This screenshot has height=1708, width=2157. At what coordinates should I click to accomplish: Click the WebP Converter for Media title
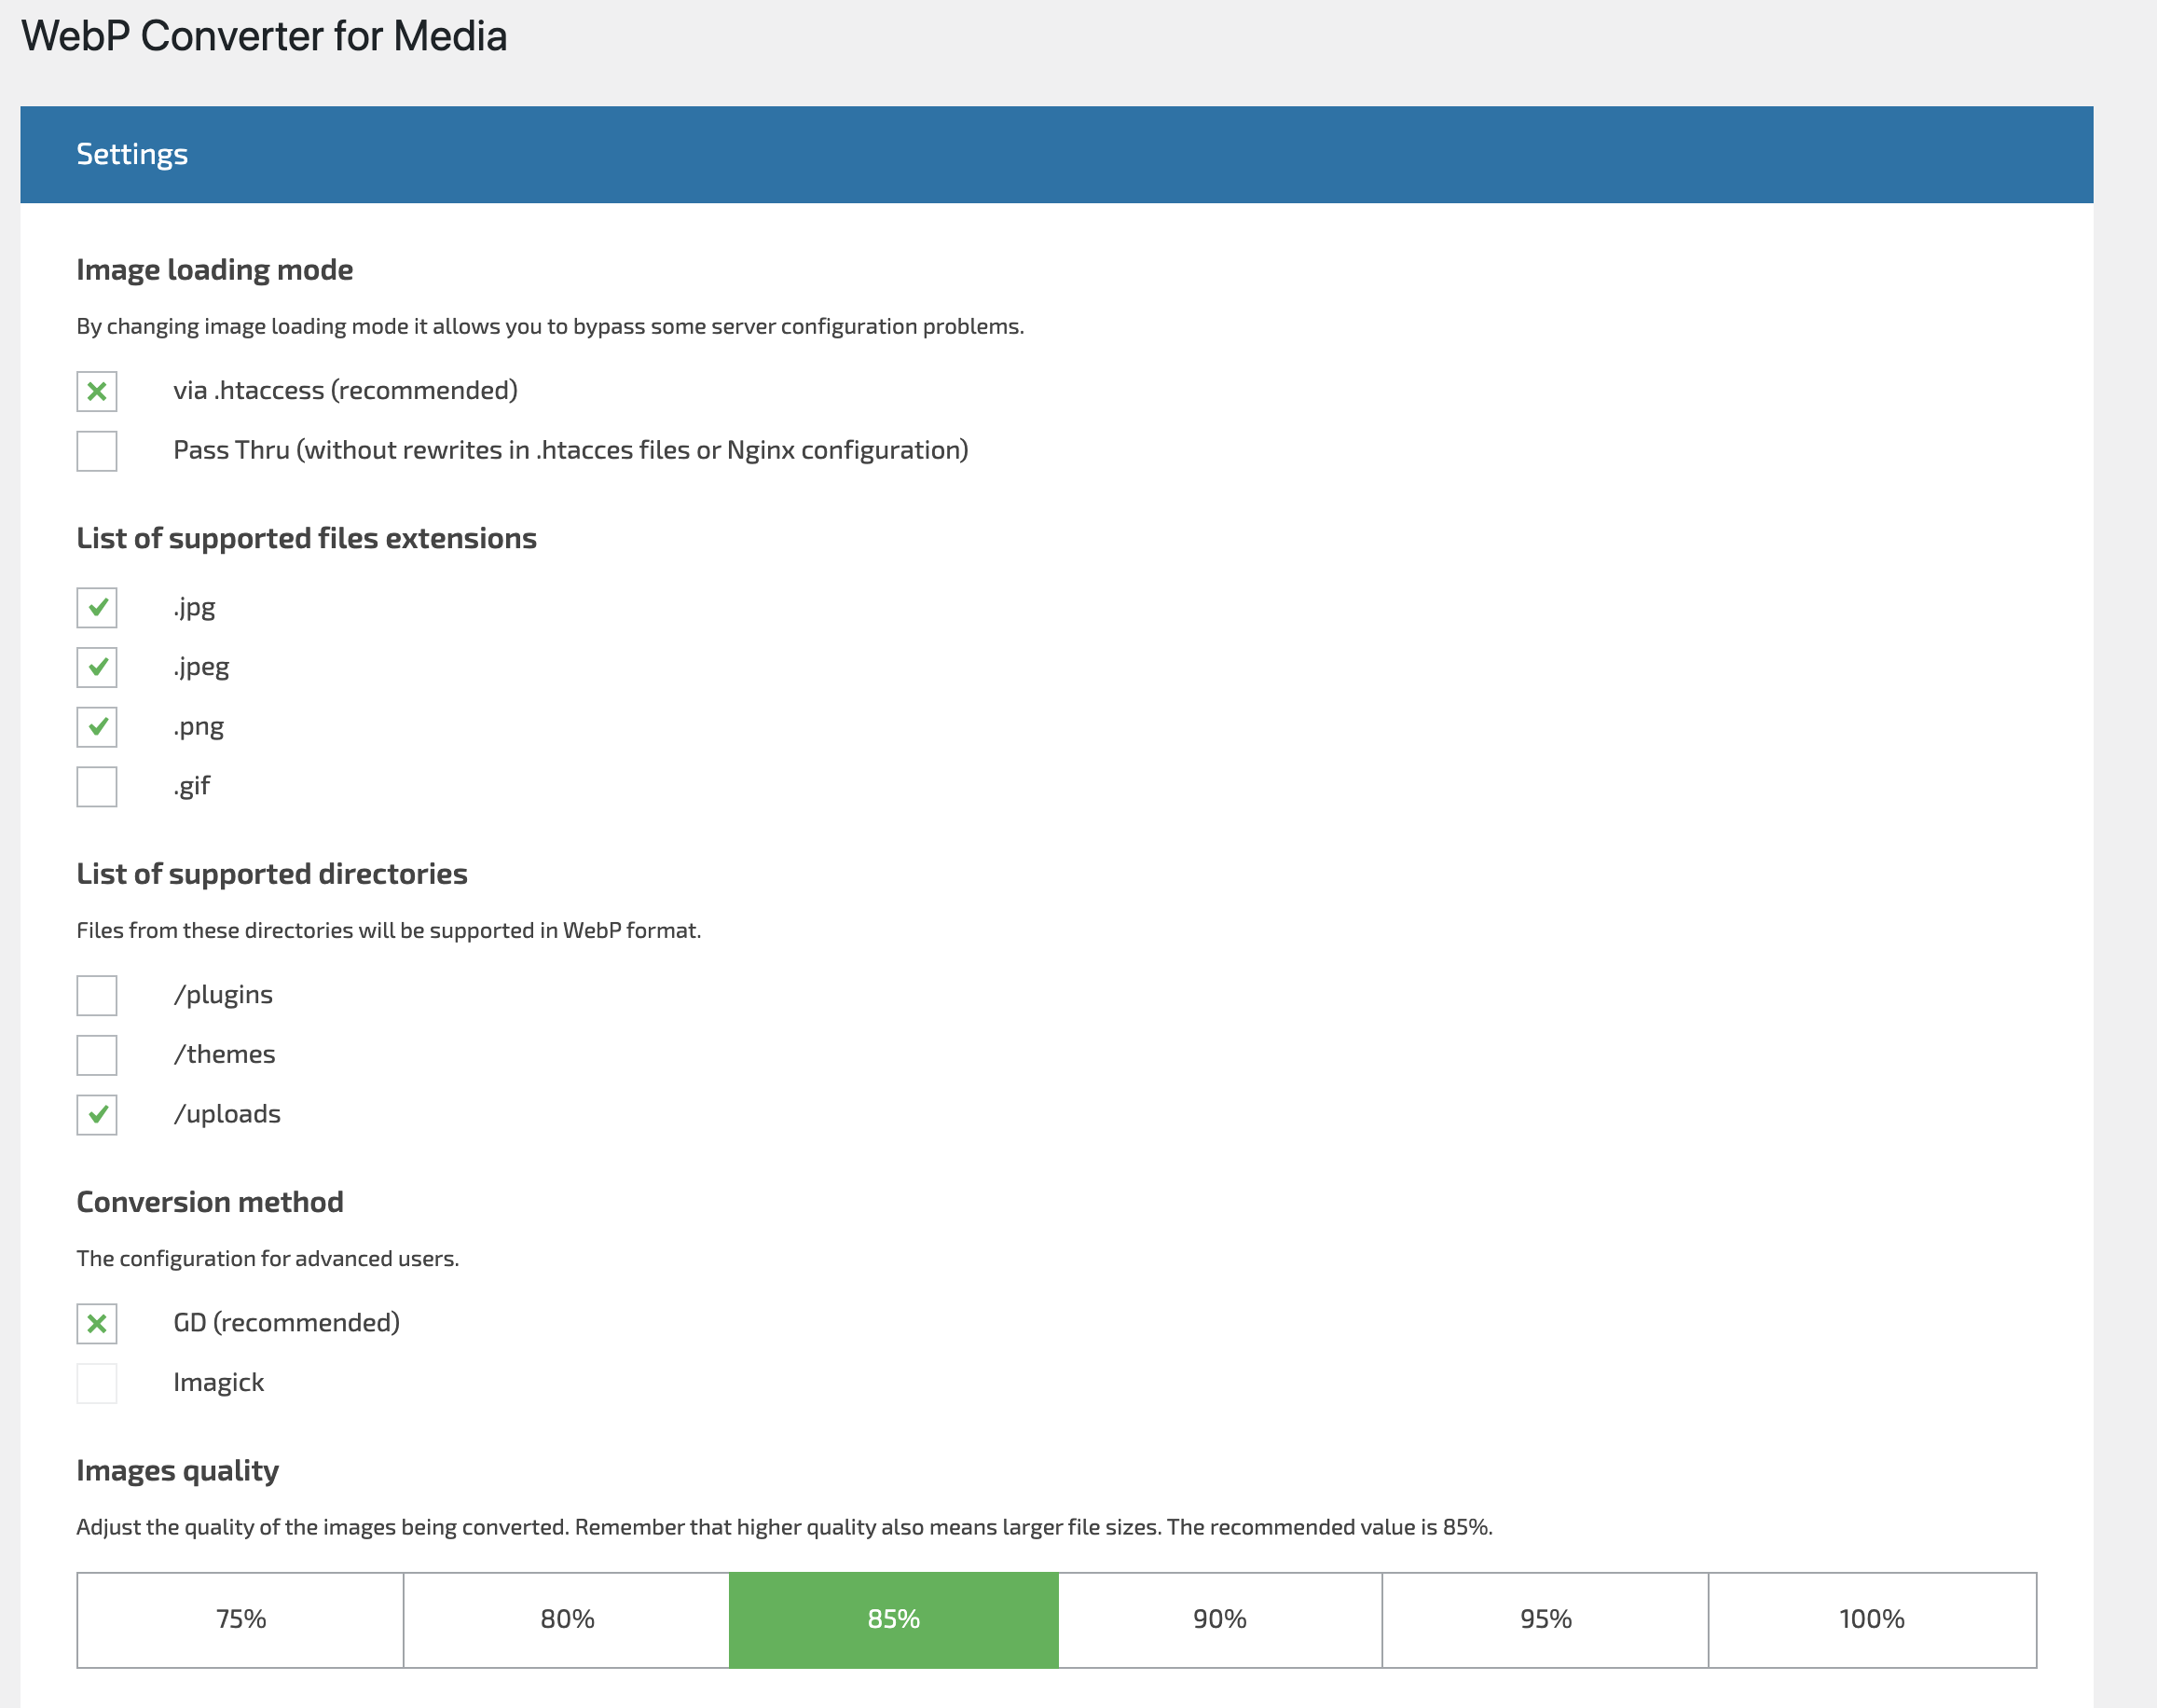point(264,37)
